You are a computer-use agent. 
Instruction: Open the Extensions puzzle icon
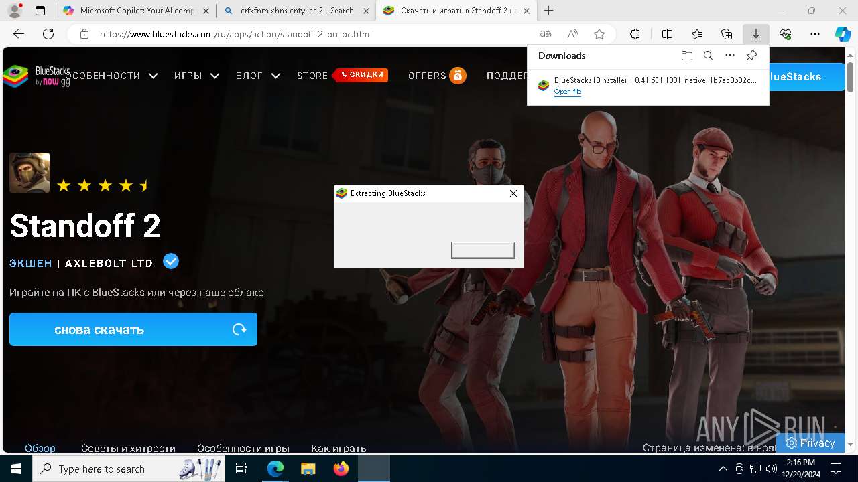pyautogui.click(x=635, y=34)
